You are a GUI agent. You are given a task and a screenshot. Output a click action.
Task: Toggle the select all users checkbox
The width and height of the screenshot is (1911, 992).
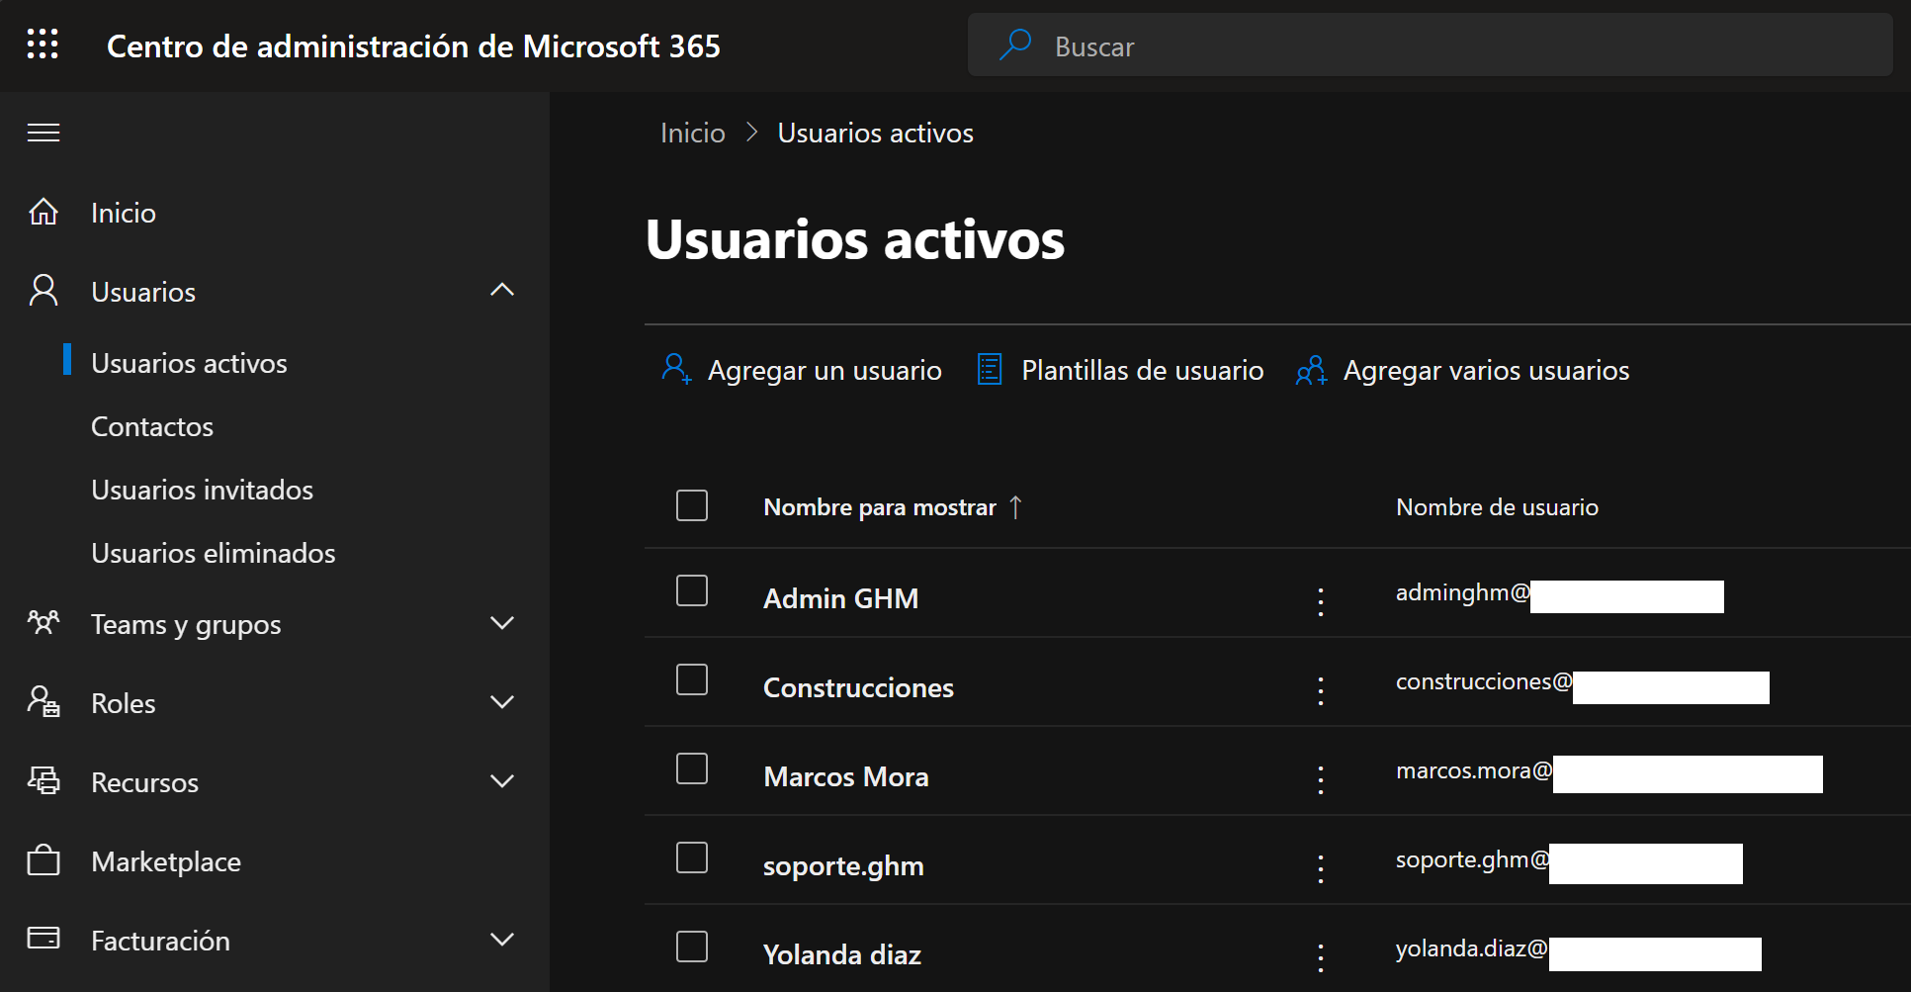pyautogui.click(x=692, y=505)
